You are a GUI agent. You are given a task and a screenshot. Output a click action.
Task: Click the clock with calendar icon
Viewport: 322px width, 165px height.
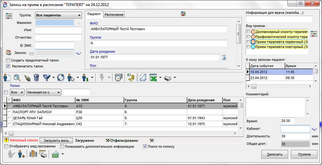[118, 78]
